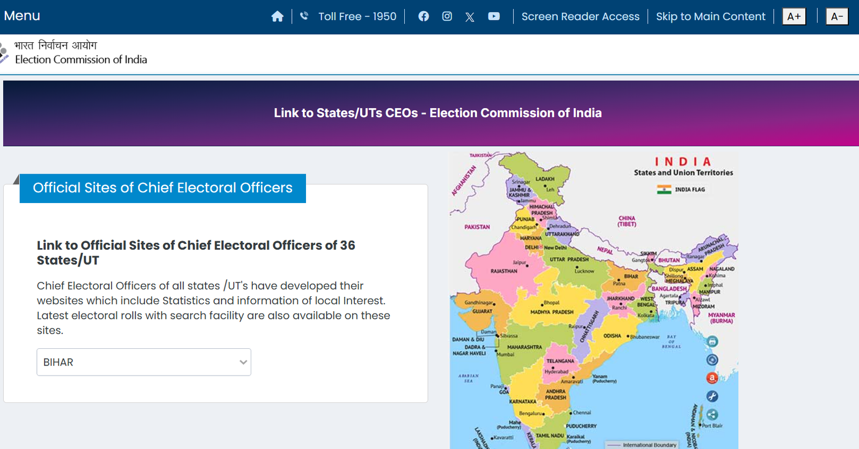The image size is (859, 449).
Task: Click Election Commission of India title text
Action: [x=81, y=59]
